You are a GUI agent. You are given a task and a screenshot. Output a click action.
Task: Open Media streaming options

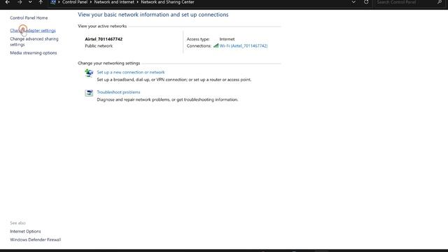click(x=34, y=53)
